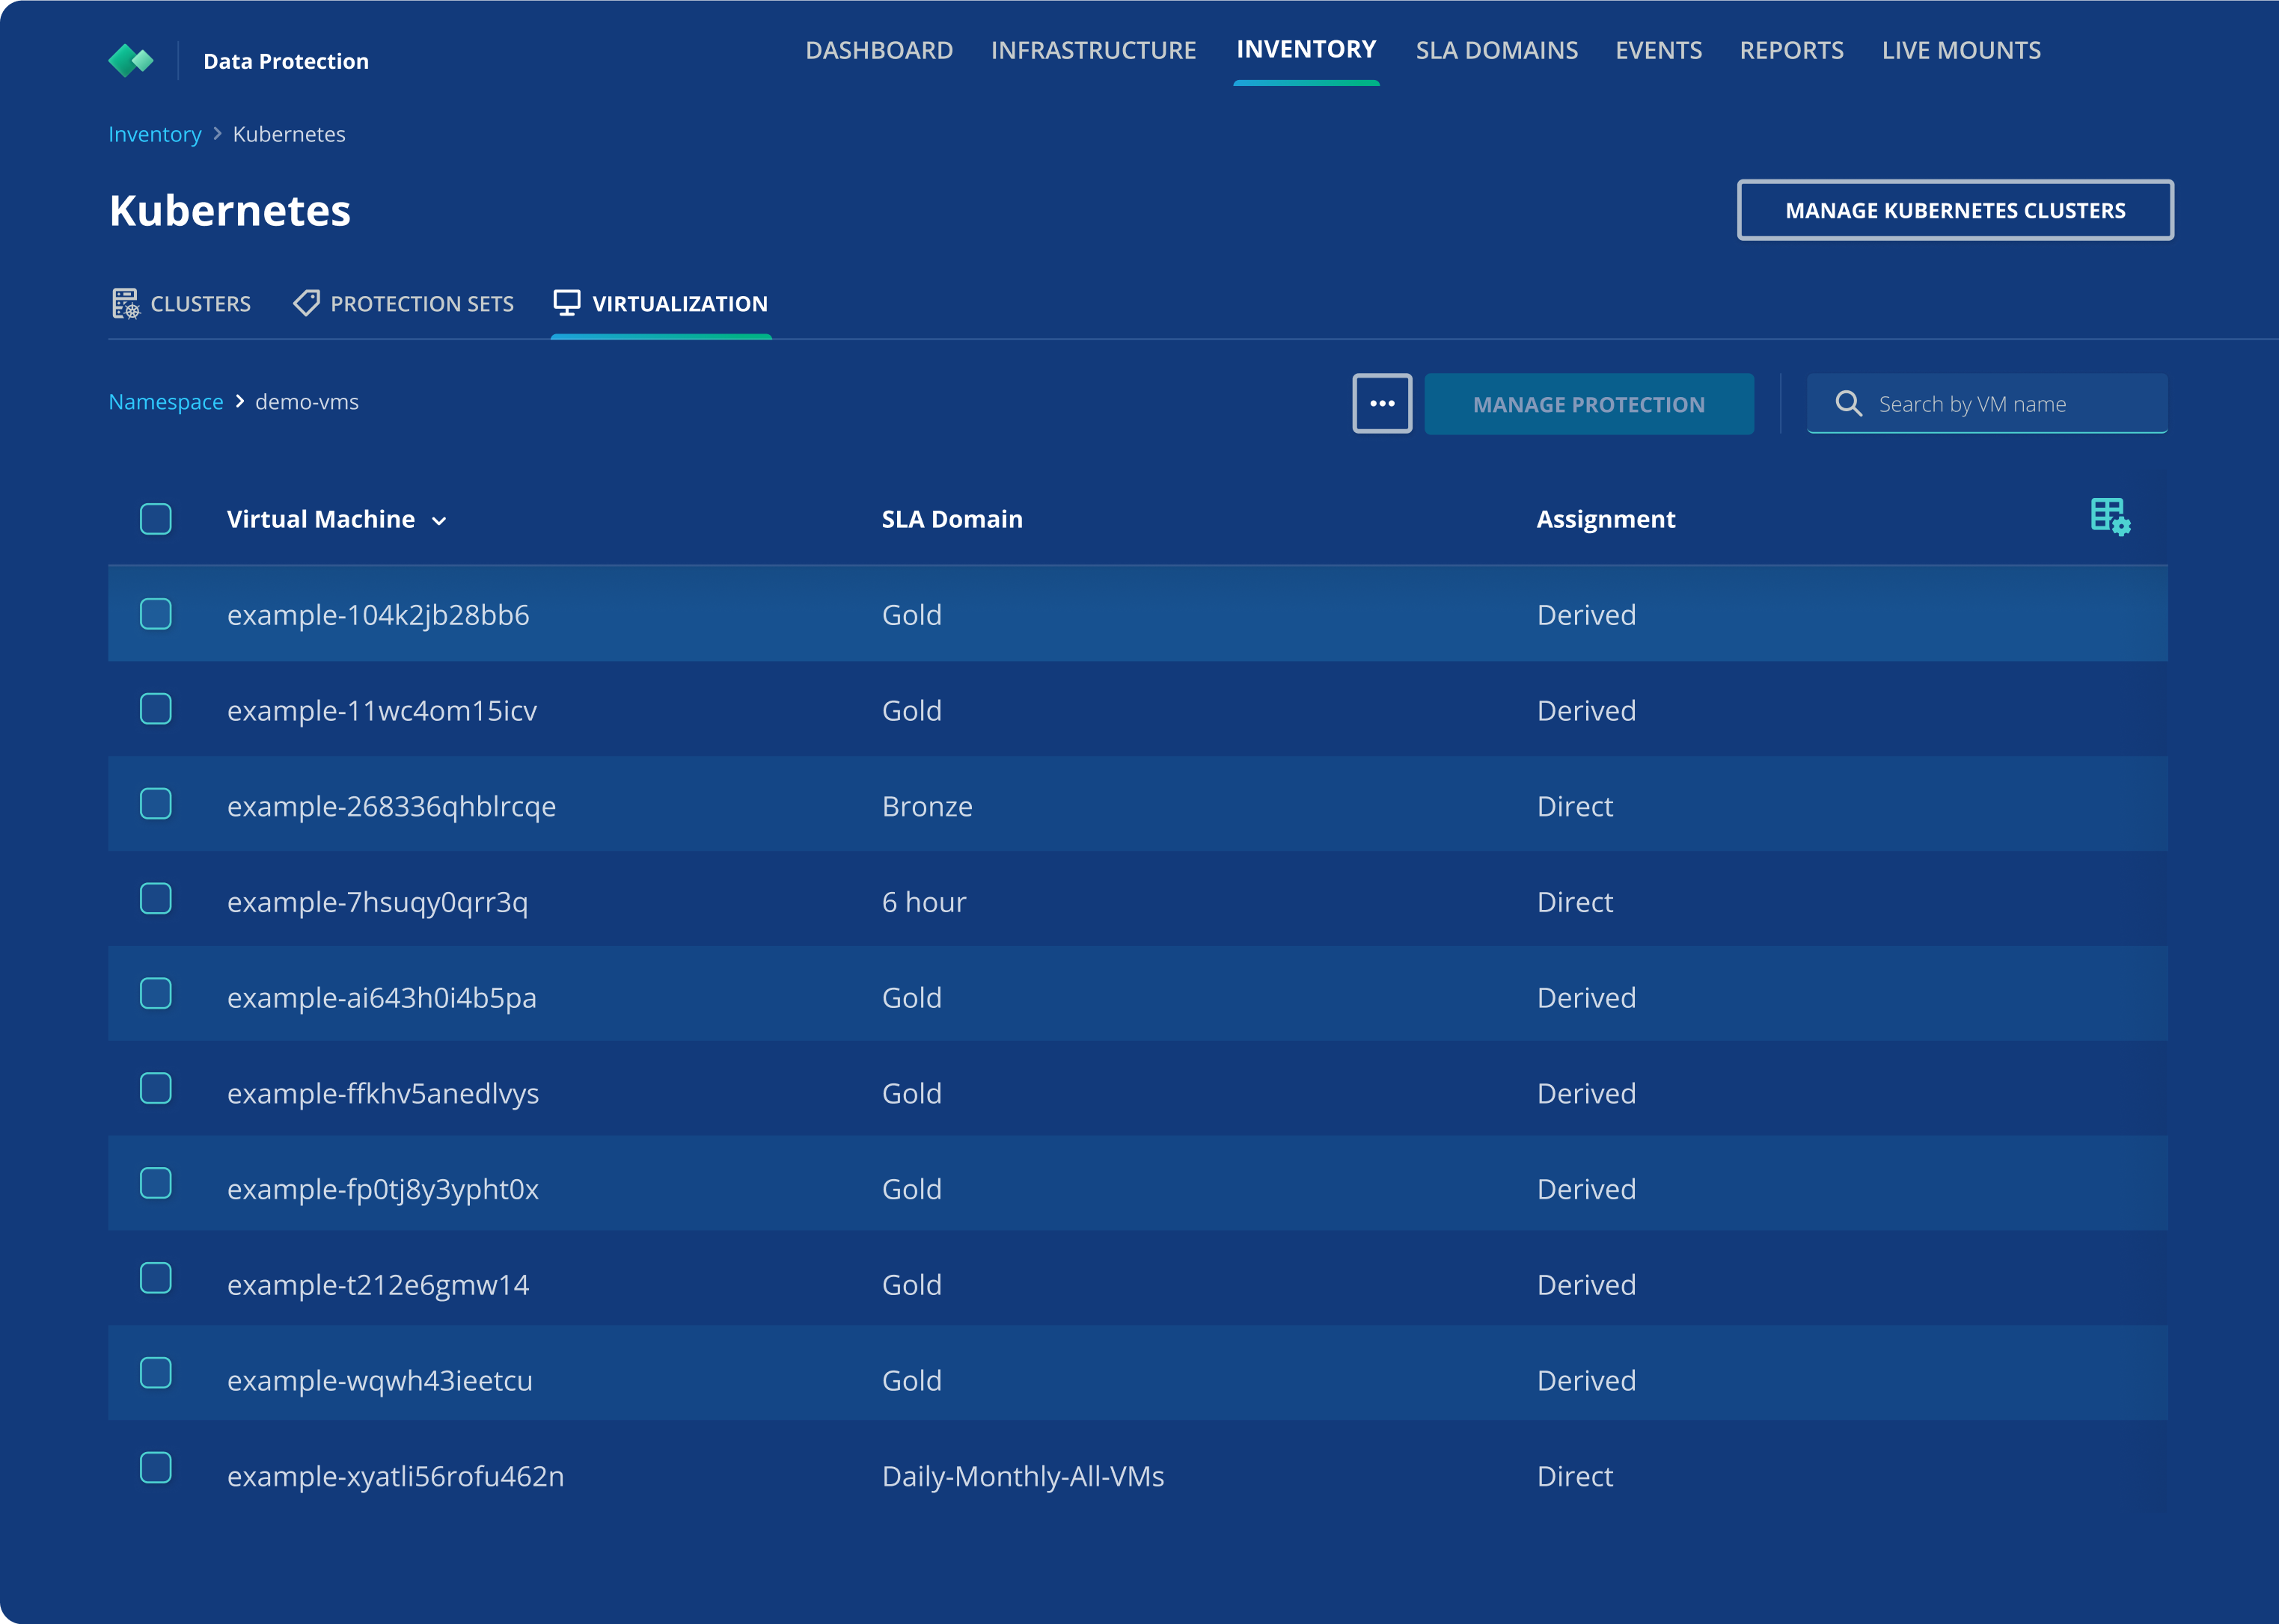
Task: Open VM example-11wc4om15icv
Action: tap(382, 711)
